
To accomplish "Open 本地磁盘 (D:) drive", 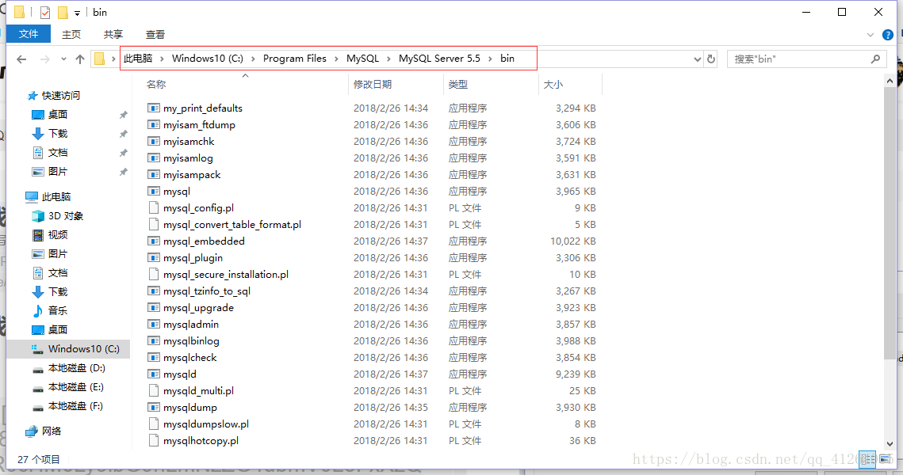I will [77, 367].
